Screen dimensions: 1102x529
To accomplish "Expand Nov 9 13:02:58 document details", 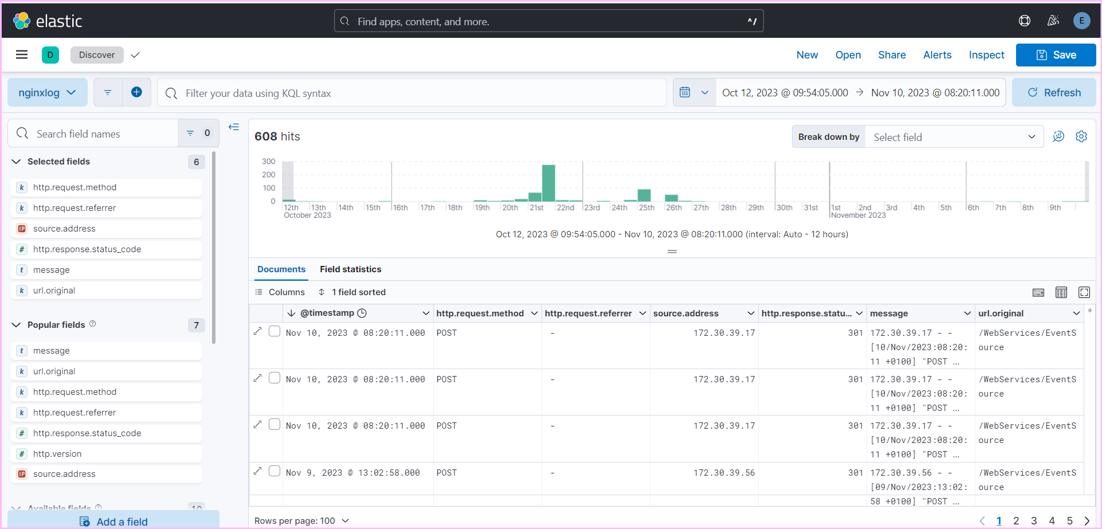I will click(x=258, y=471).
